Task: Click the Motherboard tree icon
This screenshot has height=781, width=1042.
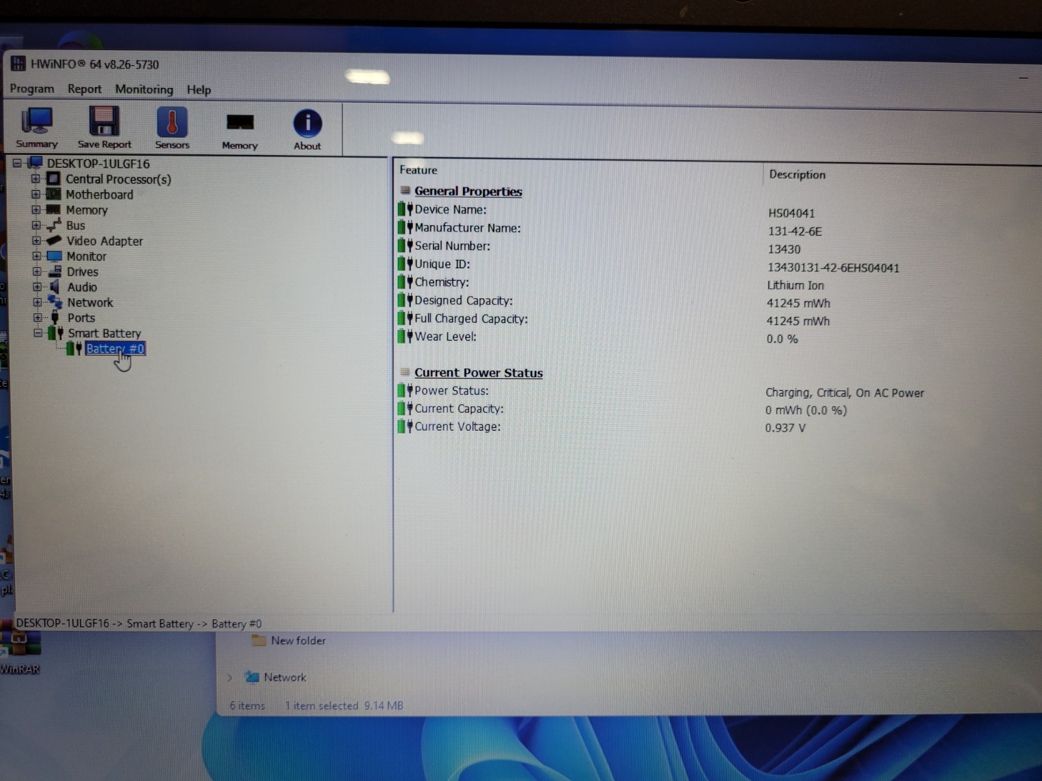Action: pyautogui.click(x=53, y=194)
